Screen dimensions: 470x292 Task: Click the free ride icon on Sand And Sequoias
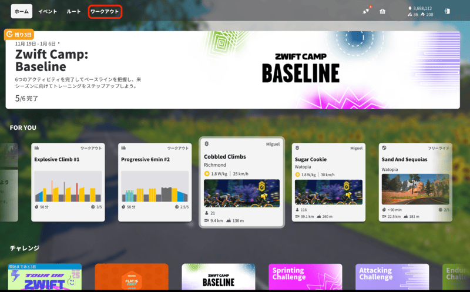[x=384, y=148]
